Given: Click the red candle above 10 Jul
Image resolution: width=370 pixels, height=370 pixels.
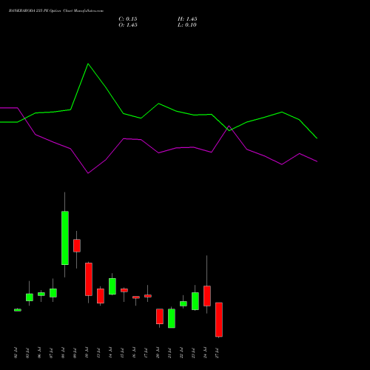Looking at the screenshot, I should pyautogui.click(x=89, y=279).
